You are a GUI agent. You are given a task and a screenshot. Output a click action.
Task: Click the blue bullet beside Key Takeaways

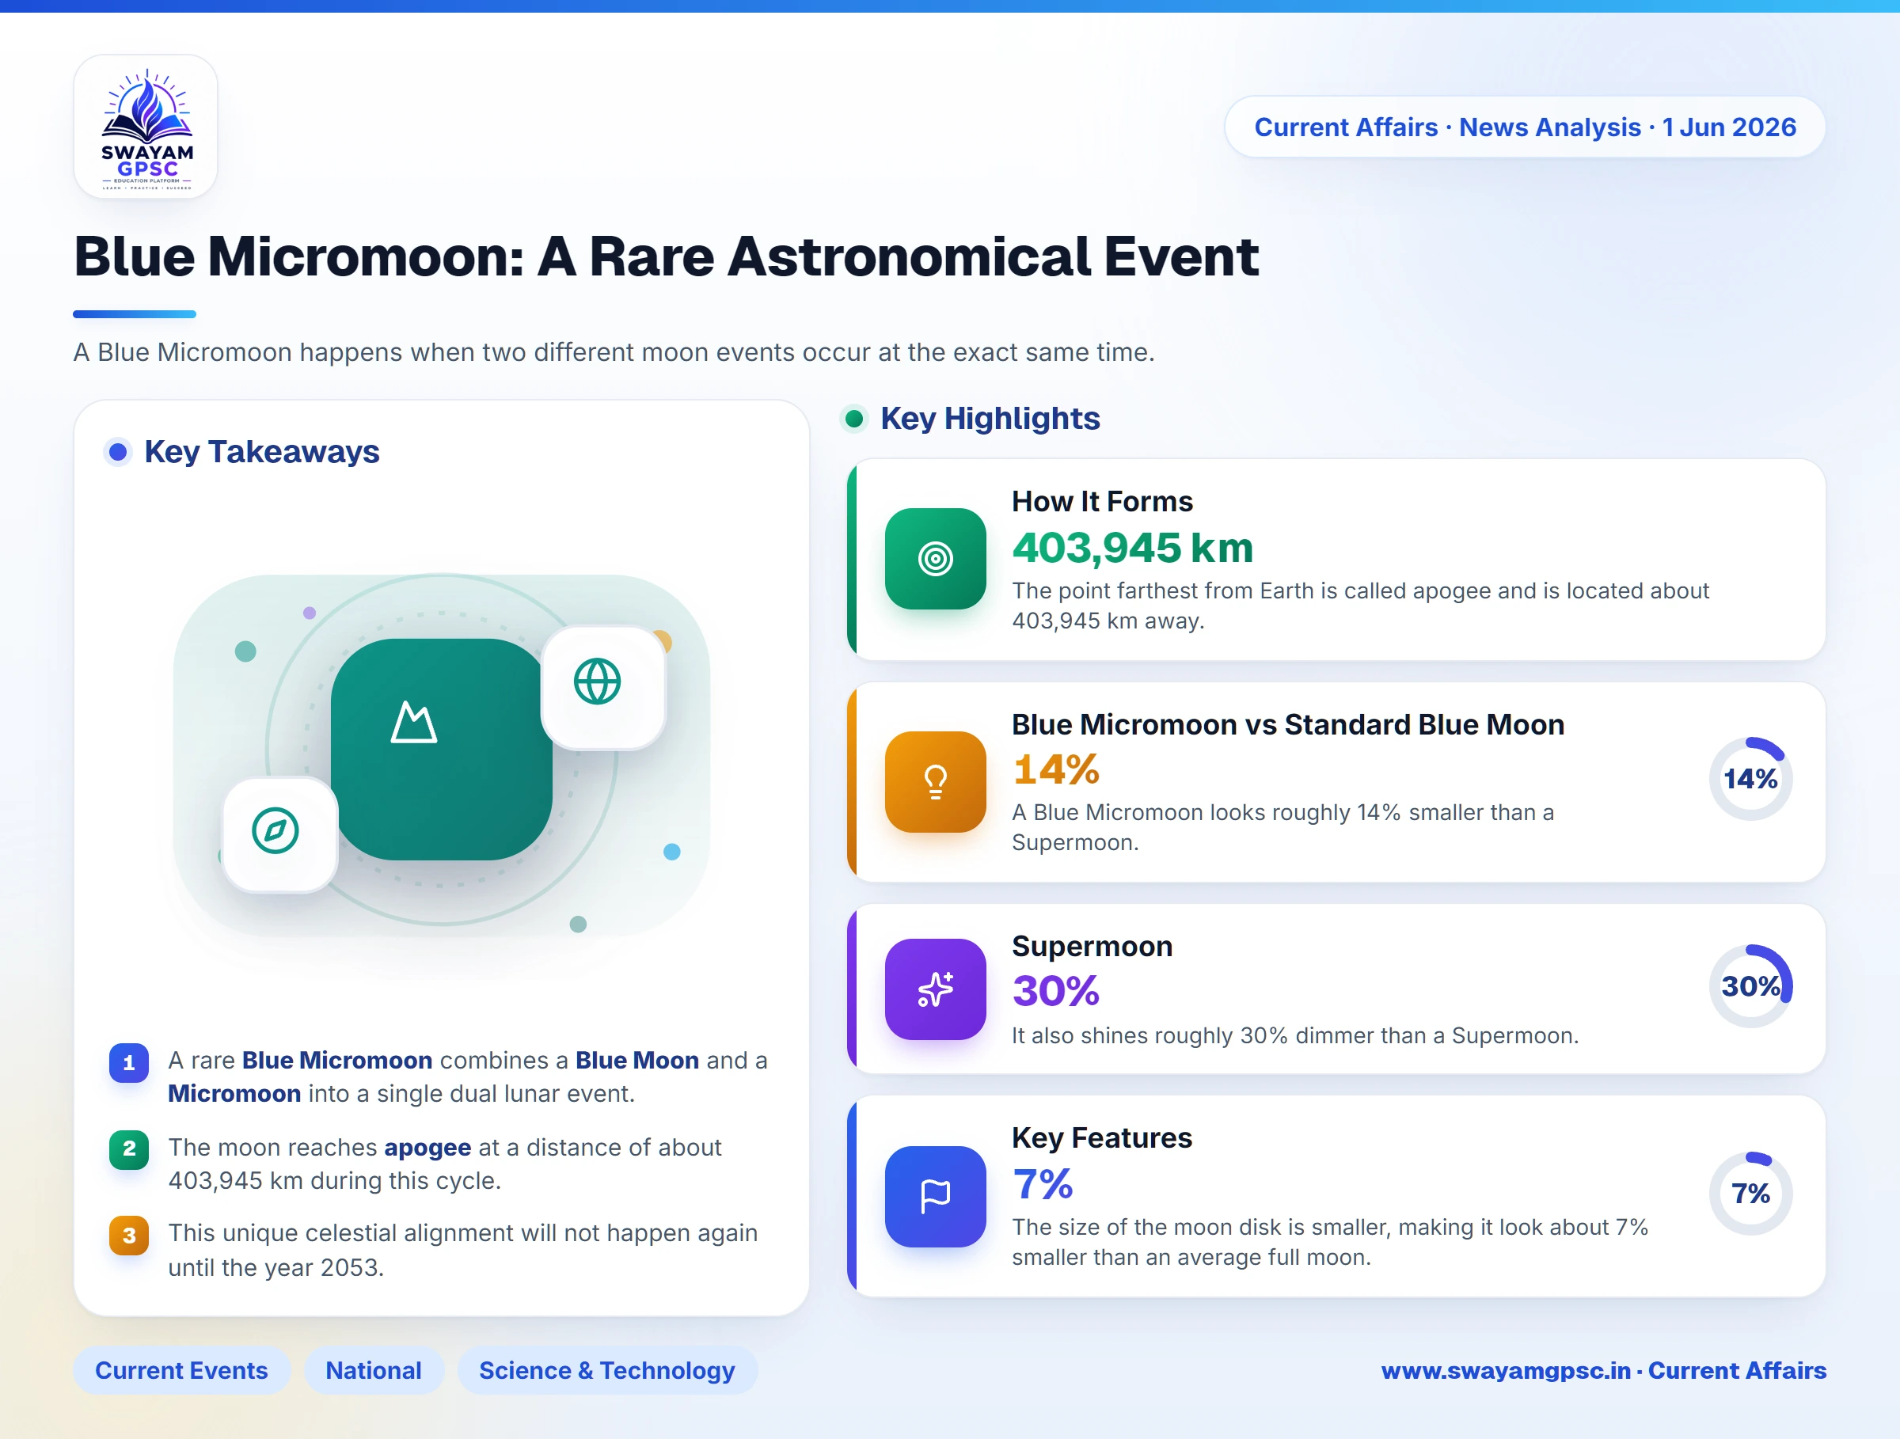118,452
